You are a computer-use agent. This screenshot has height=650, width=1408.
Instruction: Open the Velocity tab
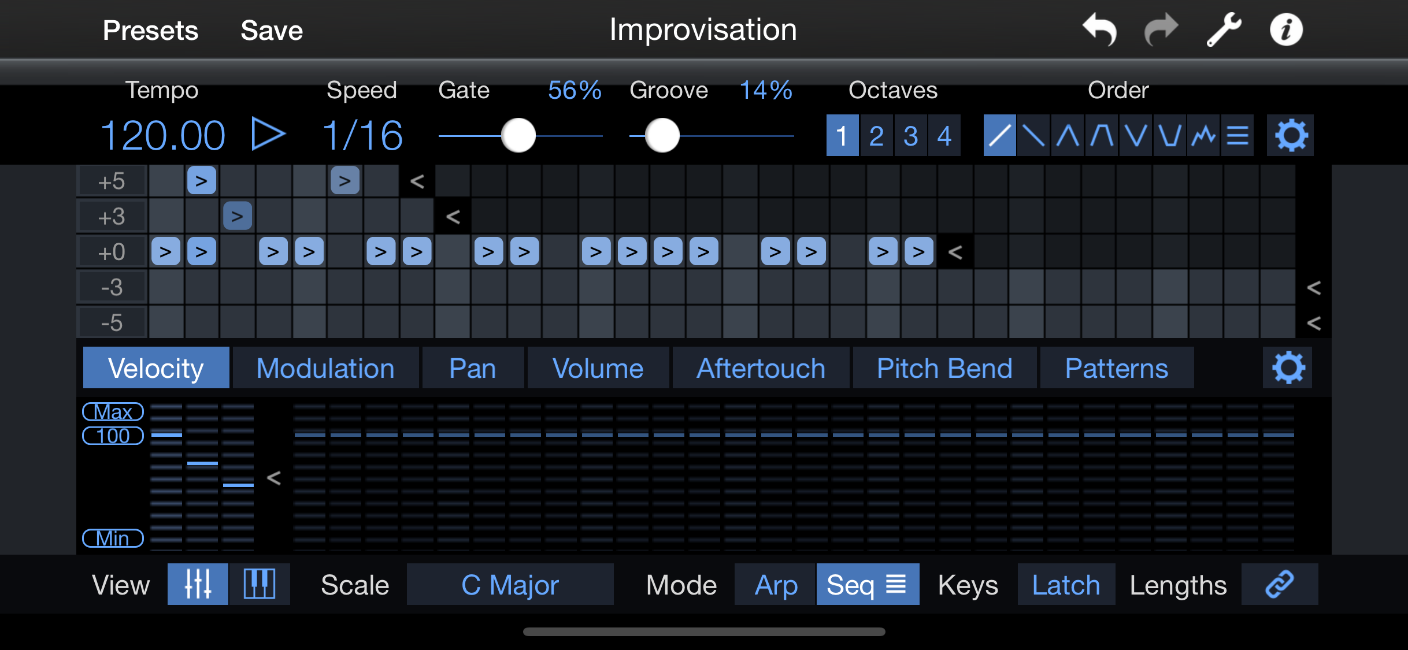pyautogui.click(x=156, y=367)
